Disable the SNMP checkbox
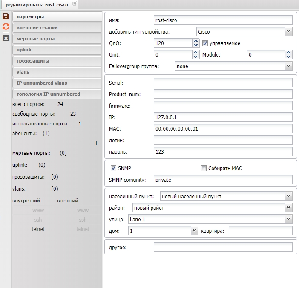 113,168
